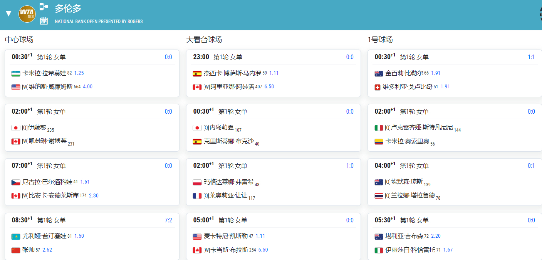
Task: Click Canada flag beside 比安卡·安德莱斯库
Action: [x=16, y=196]
